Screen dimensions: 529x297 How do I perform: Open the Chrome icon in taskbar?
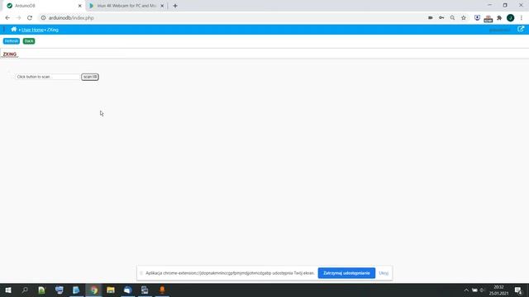(x=93, y=290)
